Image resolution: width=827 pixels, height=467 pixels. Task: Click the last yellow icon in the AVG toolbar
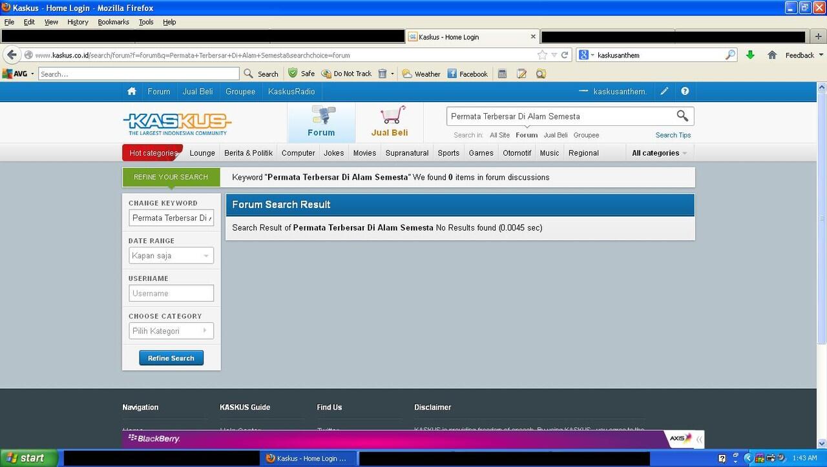(x=541, y=74)
